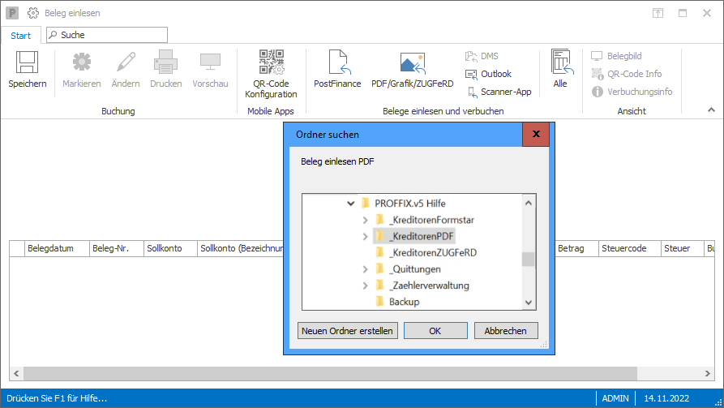Click the Abbrechen button
Viewport: 724px width, 408px height.
506,331
